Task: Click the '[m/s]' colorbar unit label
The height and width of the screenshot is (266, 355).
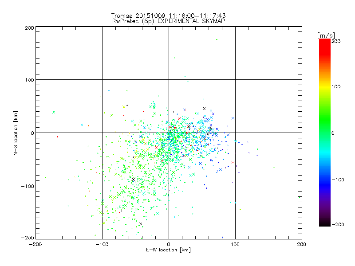Action: point(326,35)
